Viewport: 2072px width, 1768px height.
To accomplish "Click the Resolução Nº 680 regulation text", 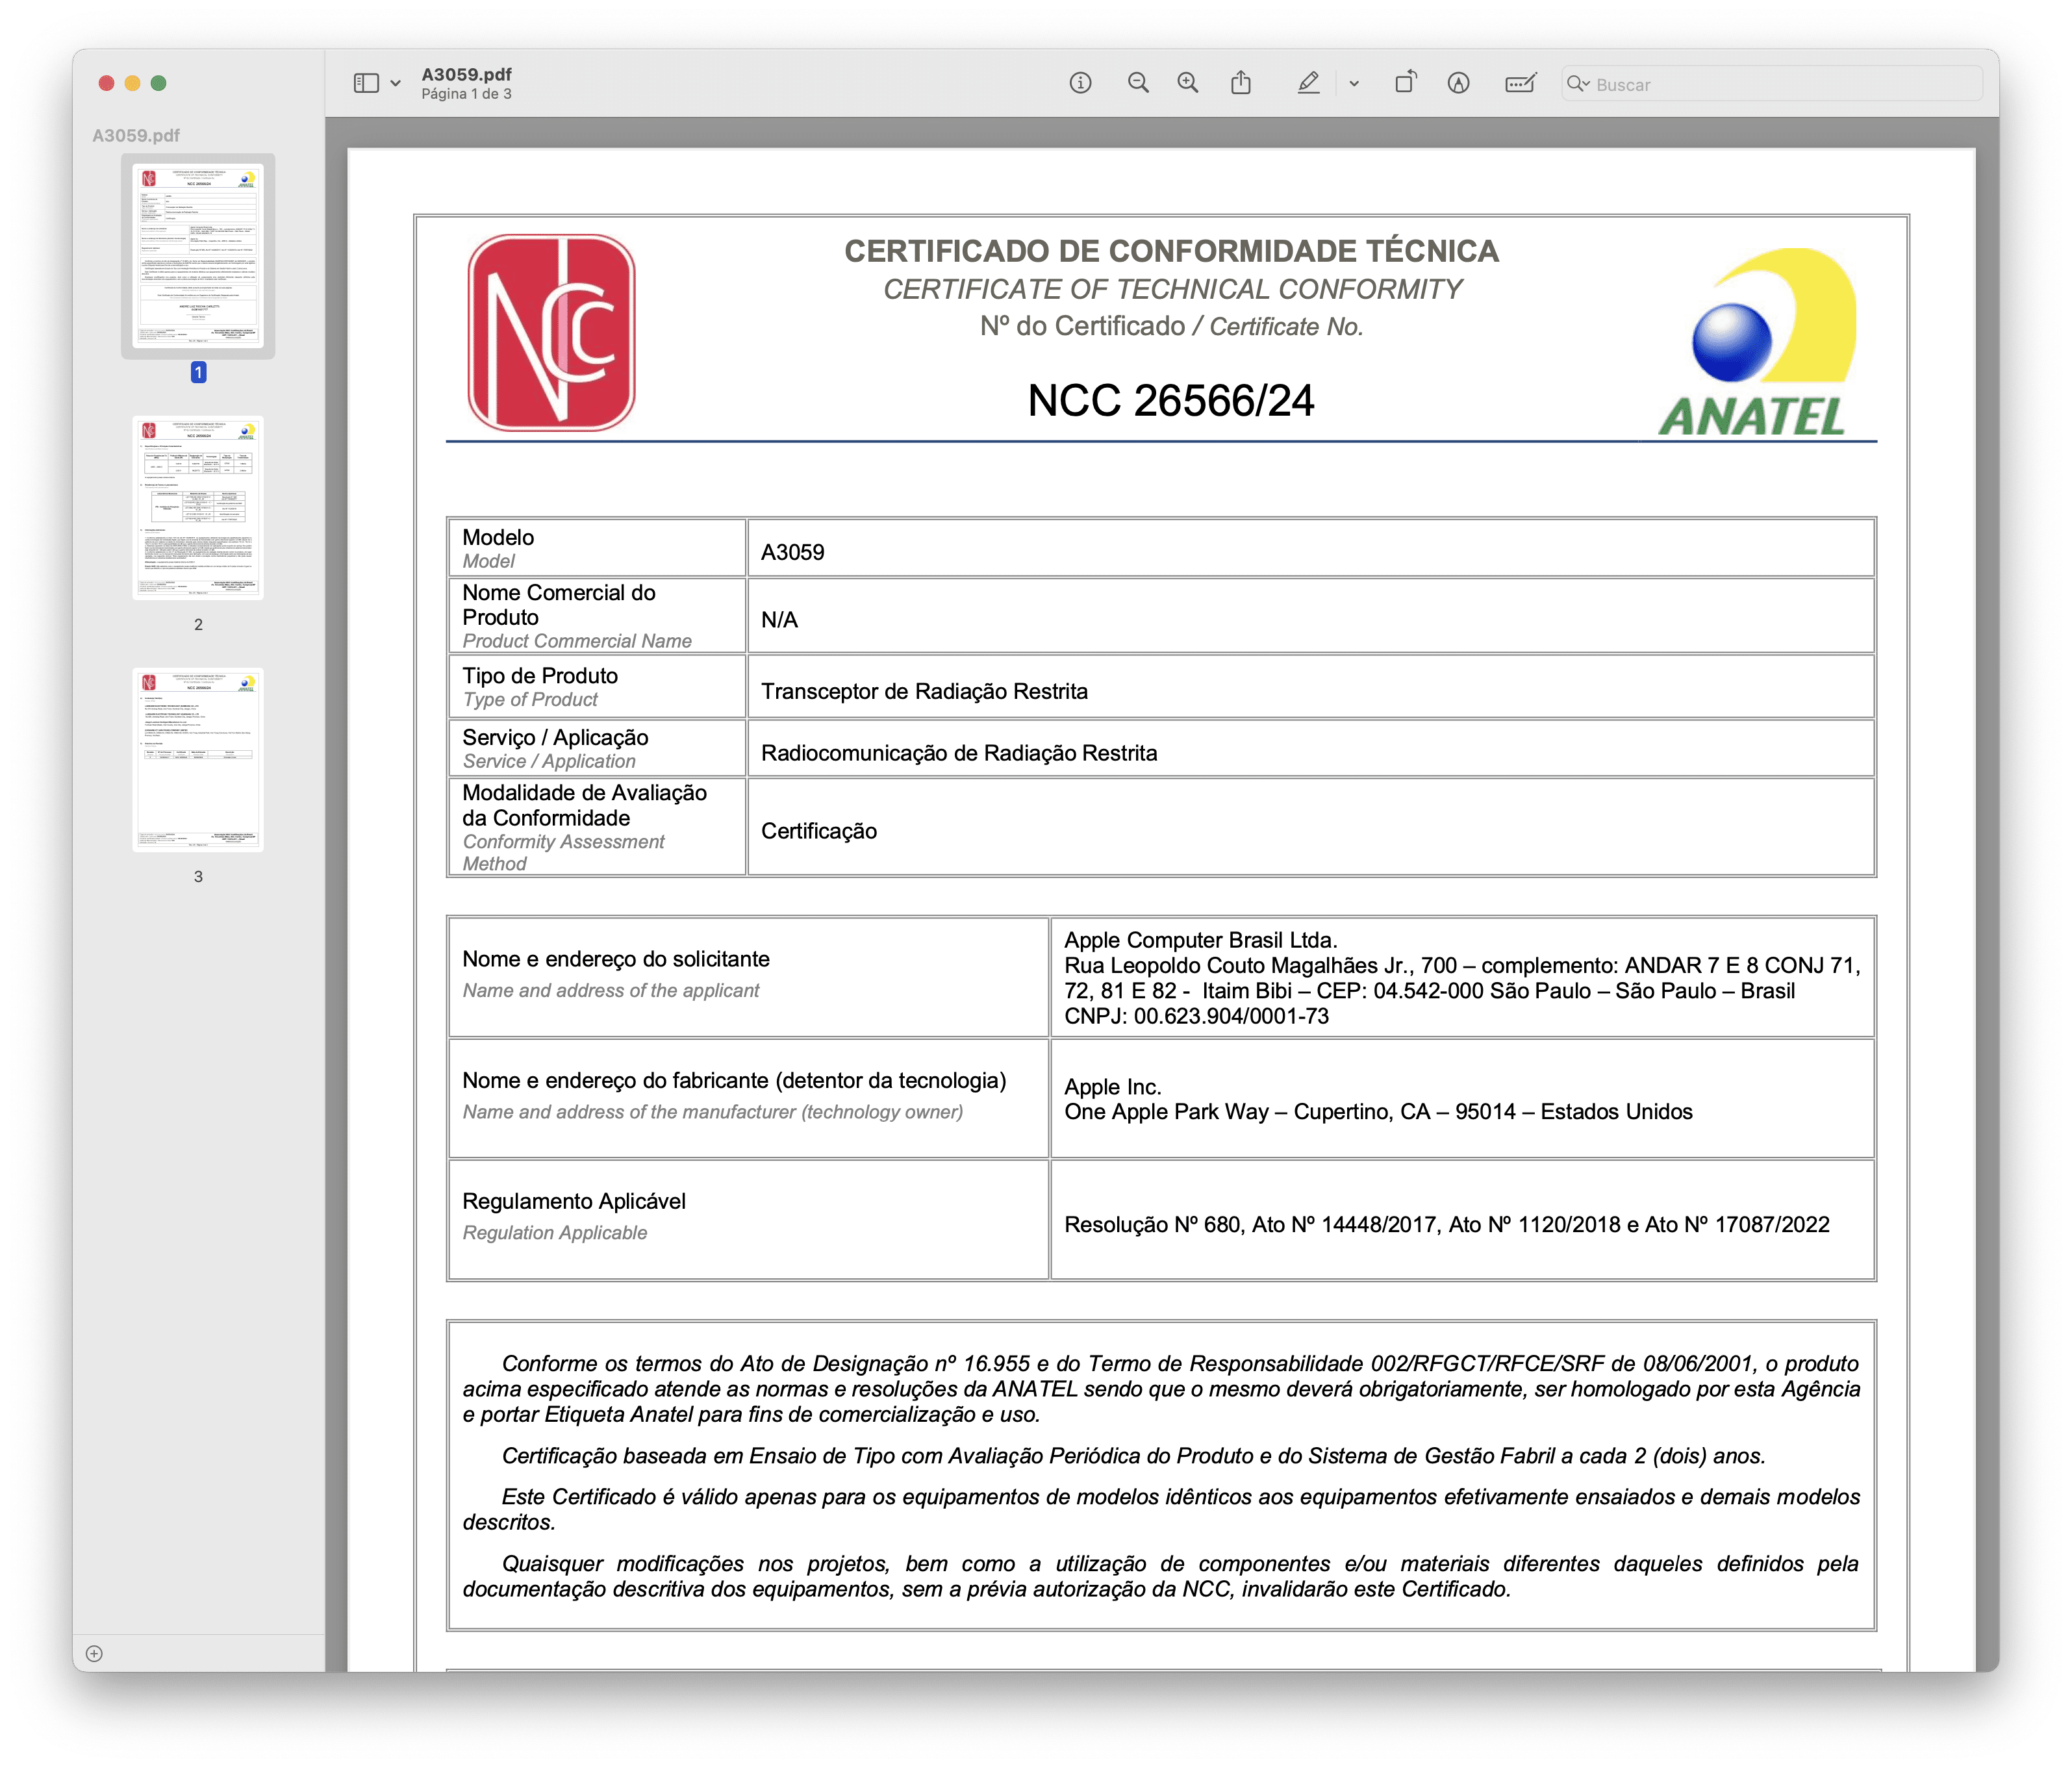I will pyautogui.click(x=1447, y=1225).
